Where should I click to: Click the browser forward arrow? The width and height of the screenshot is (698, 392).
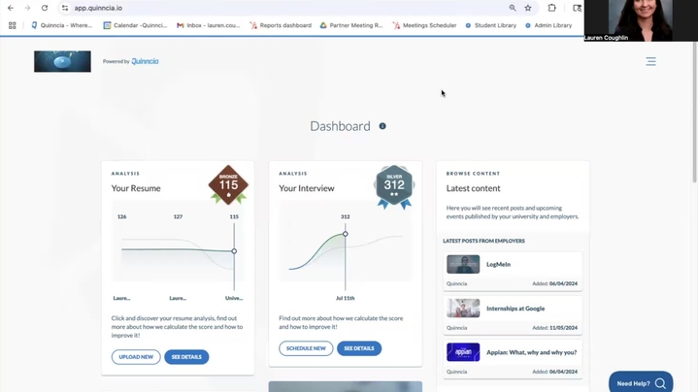pos(27,8)
